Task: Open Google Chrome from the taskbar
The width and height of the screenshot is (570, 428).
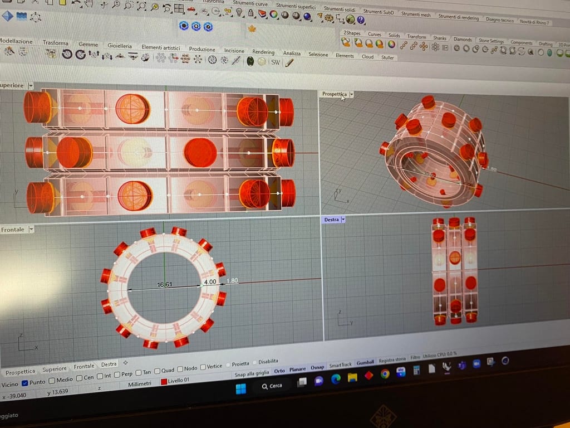Action: coord(385,374)
